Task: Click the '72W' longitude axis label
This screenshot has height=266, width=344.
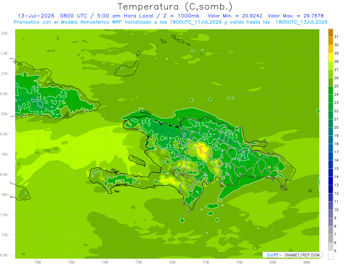Action: click(x=172, y=262)
